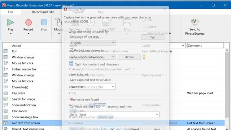
Task: Click the Edit pencil icon
Action: (144, 20)
